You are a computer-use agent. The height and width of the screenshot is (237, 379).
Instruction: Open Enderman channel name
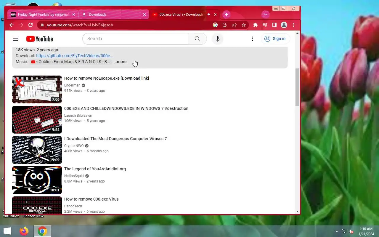[x=72, y=85]
